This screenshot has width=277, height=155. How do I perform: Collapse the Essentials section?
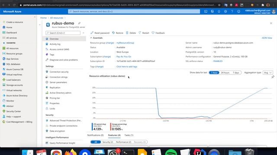pyautogui.click(x=91, y=38)
